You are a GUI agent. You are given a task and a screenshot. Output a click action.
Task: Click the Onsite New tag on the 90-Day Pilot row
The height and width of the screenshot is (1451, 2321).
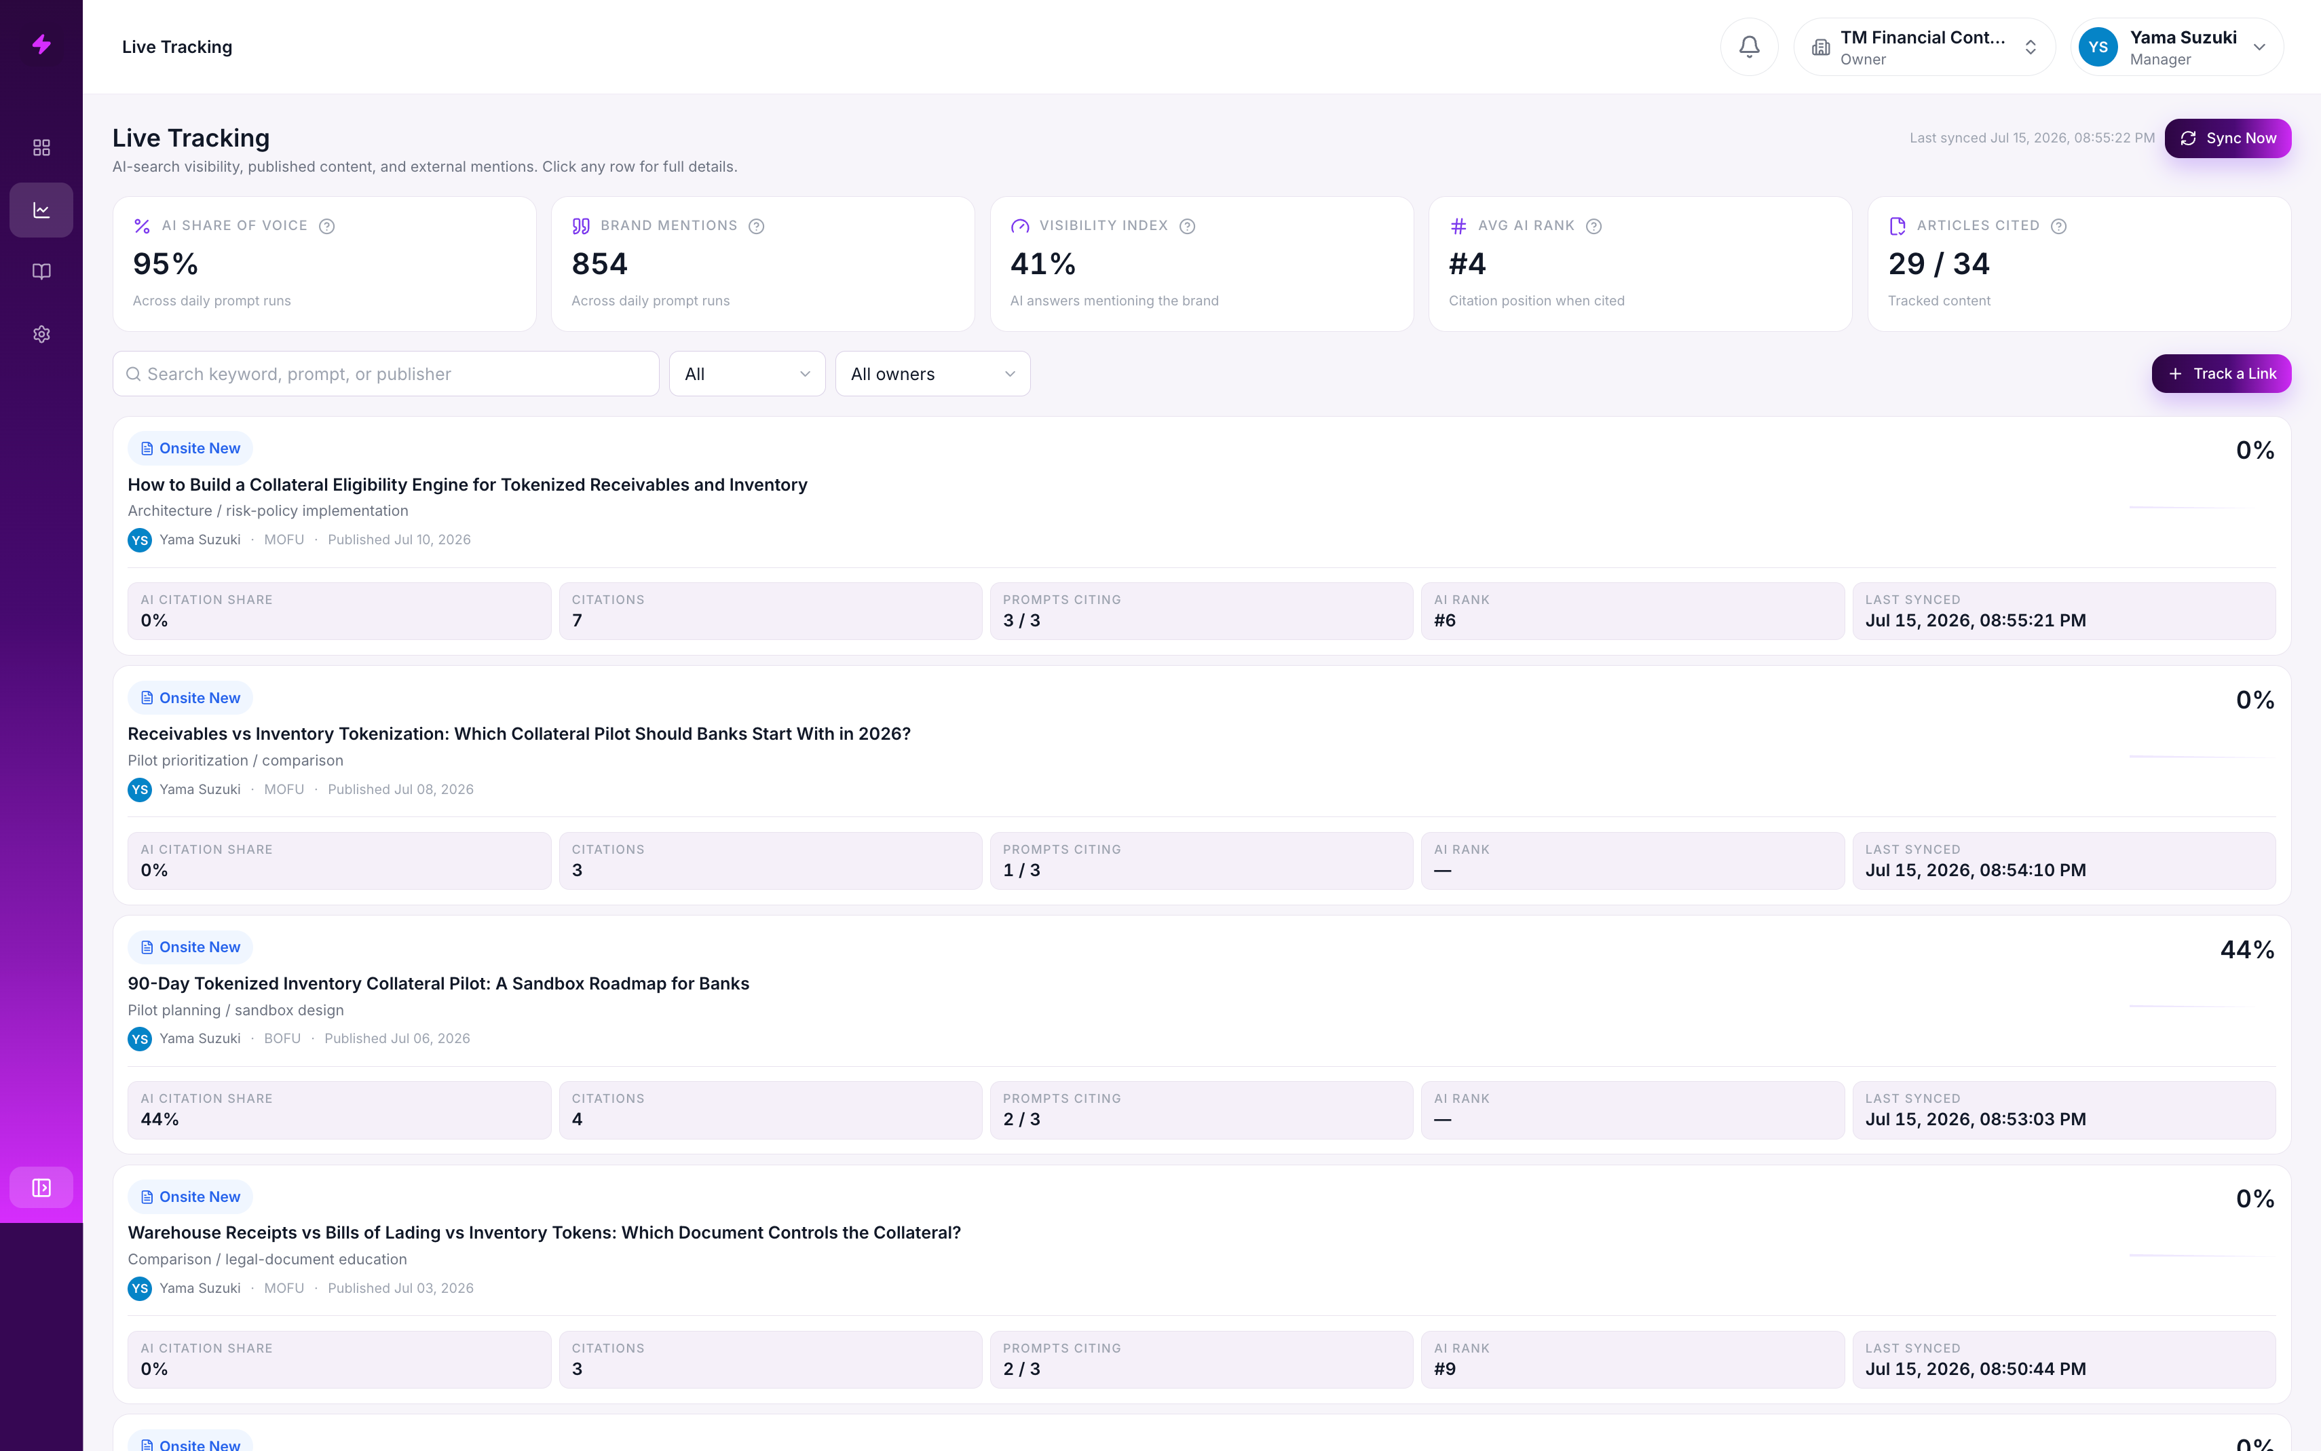[x=190, y=947]
